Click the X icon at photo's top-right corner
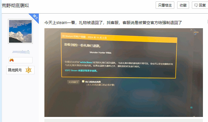Viewport: 208px width, 122px height. coord(191,30)
